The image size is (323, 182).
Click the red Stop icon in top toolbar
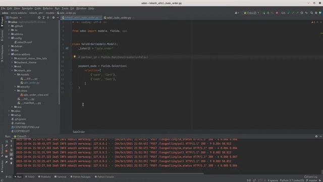277,13
